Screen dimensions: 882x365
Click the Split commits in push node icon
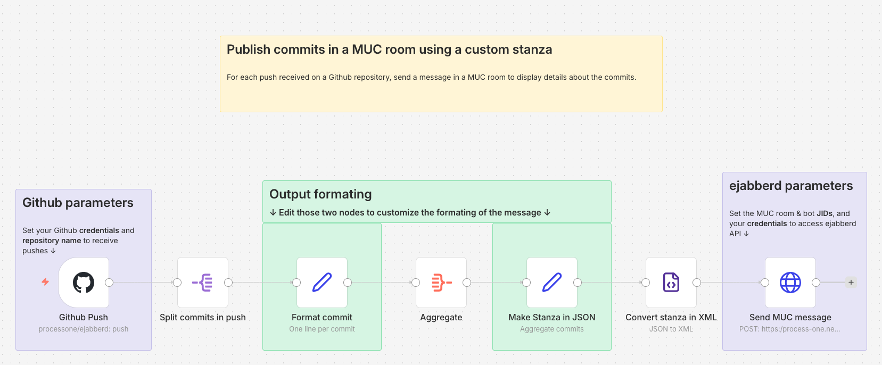click(203, 283)
